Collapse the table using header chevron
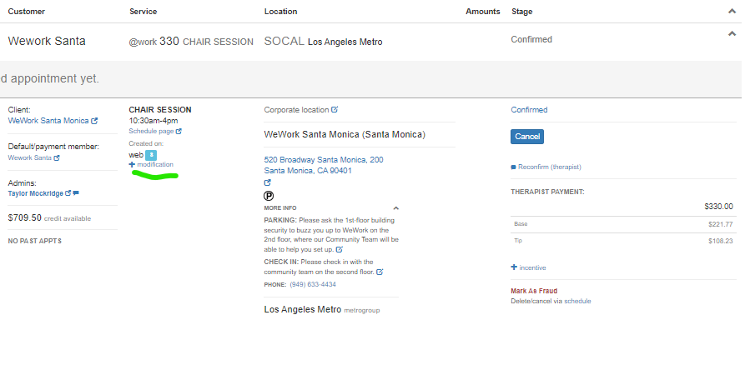This screenshot has width=745, height=380. pos(732,11)
